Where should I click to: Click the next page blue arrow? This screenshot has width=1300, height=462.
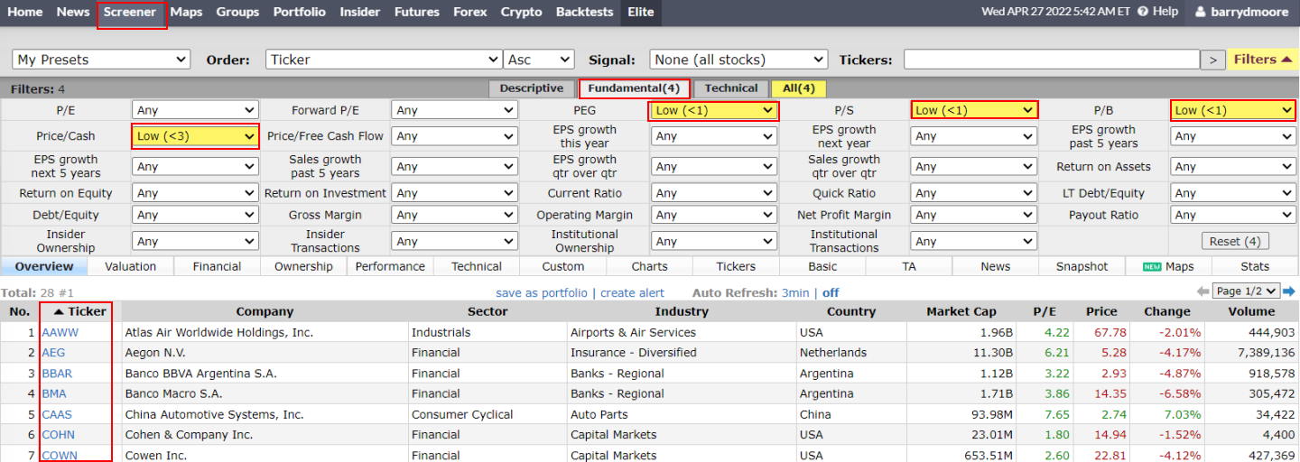pos(1289,291)
